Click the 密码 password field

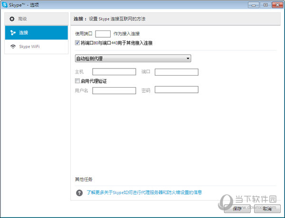pos(177,89)
